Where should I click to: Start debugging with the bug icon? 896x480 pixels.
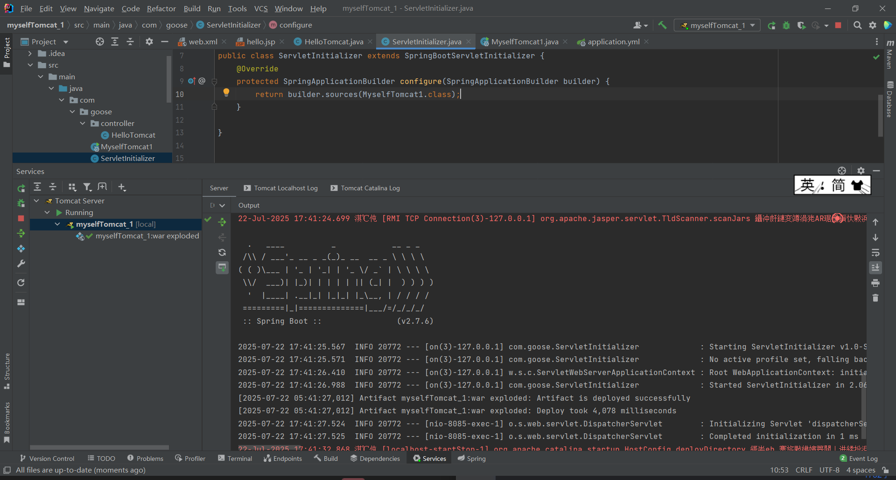pos(786,25)
